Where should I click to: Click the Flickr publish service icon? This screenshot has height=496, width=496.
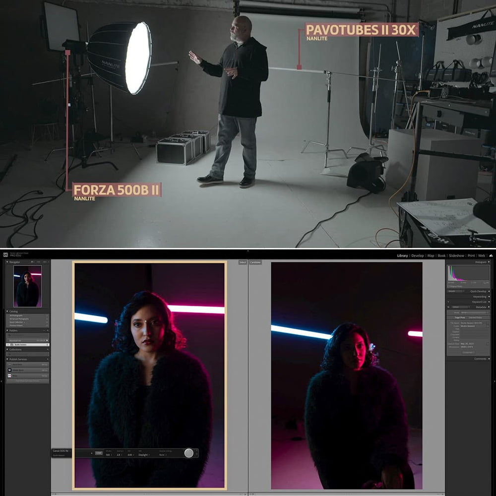[x=9, y=375]
